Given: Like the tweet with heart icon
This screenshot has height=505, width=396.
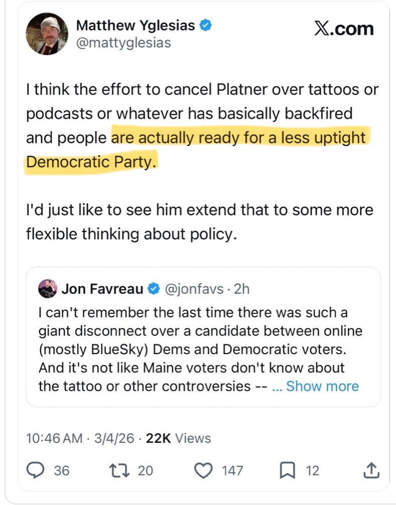Looking at the screenshot, I should [203, 470].
